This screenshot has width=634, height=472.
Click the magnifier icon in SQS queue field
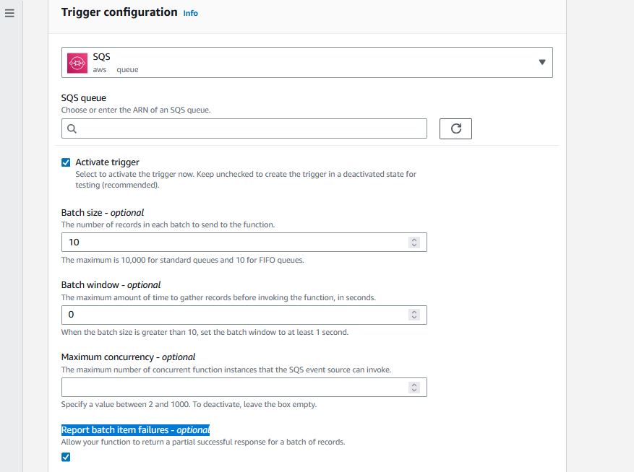72,128
